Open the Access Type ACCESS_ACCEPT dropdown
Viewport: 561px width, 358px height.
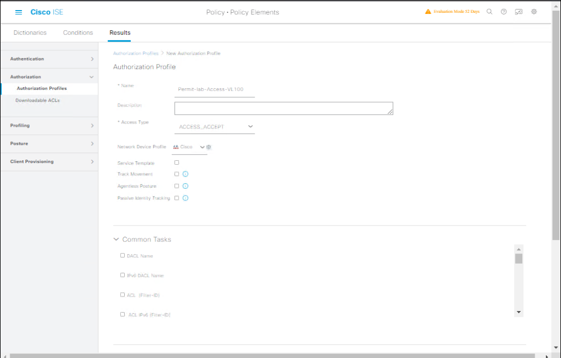[215, 127]
